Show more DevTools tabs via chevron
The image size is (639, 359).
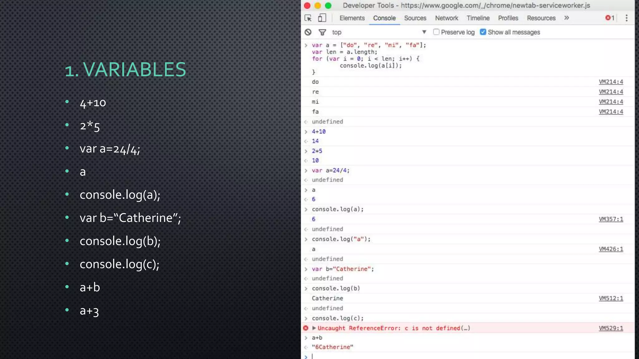coord(567,18)
